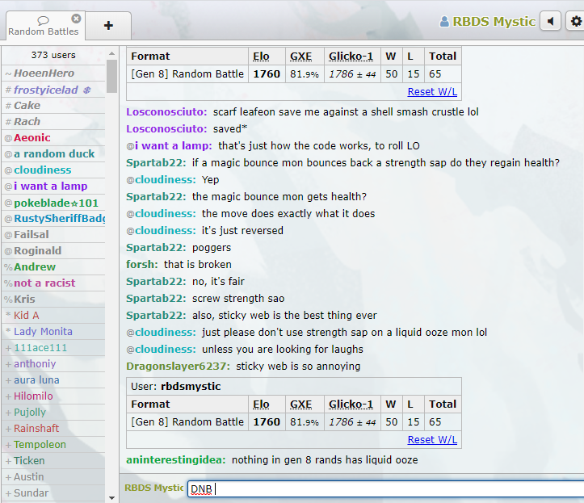The height and width of the screenshot is (503, 584).
Task: Select user not a racist in the list
Action: (x=53, y=283)
